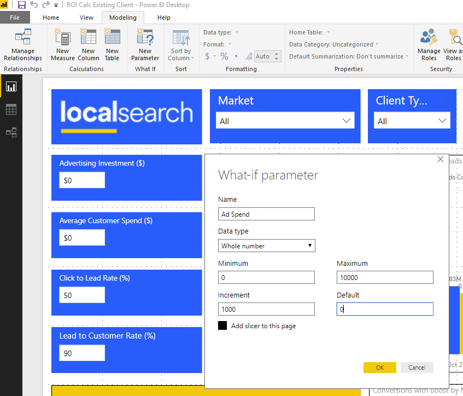This screenshot has height=396, width=463.
Task: Redo the last action
Action: tap(46, 5)
